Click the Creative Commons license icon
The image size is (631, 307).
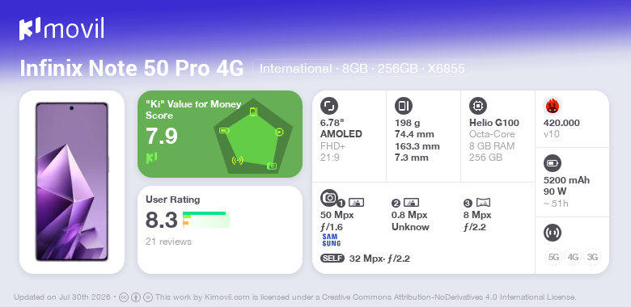point(124,297)
